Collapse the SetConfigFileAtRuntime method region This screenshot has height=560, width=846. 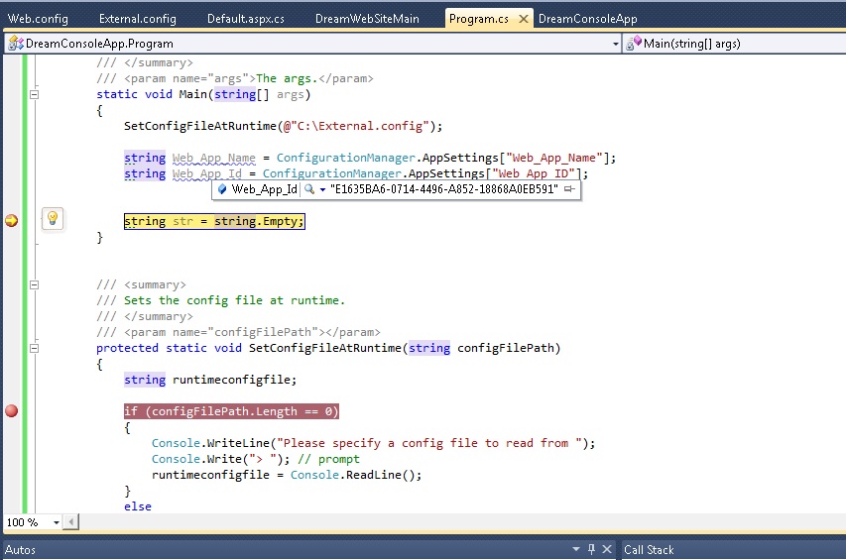(x=34, y=348)
